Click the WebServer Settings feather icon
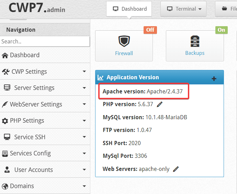The image size is (237, 194). point(5,104)
